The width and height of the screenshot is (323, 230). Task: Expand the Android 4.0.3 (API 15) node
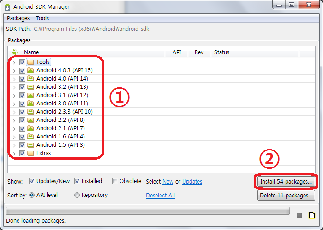pos(14,71)
